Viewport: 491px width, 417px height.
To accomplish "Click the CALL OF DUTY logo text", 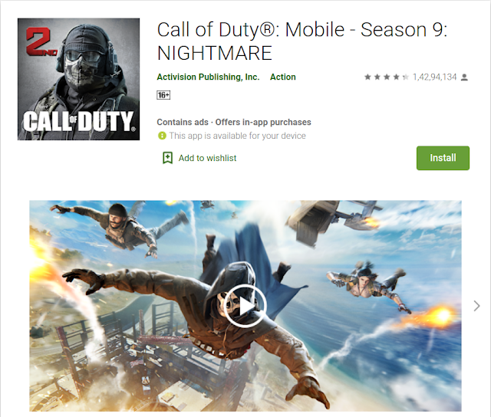I will point(79,121).
